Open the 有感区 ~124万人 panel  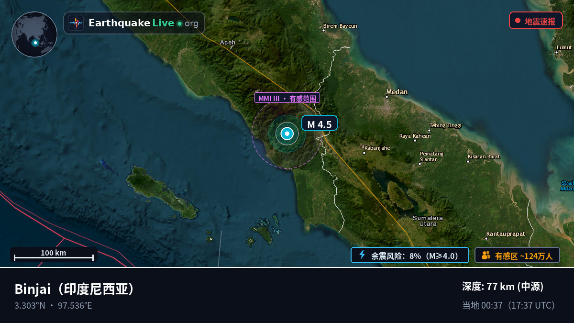[x=517, y=255]
